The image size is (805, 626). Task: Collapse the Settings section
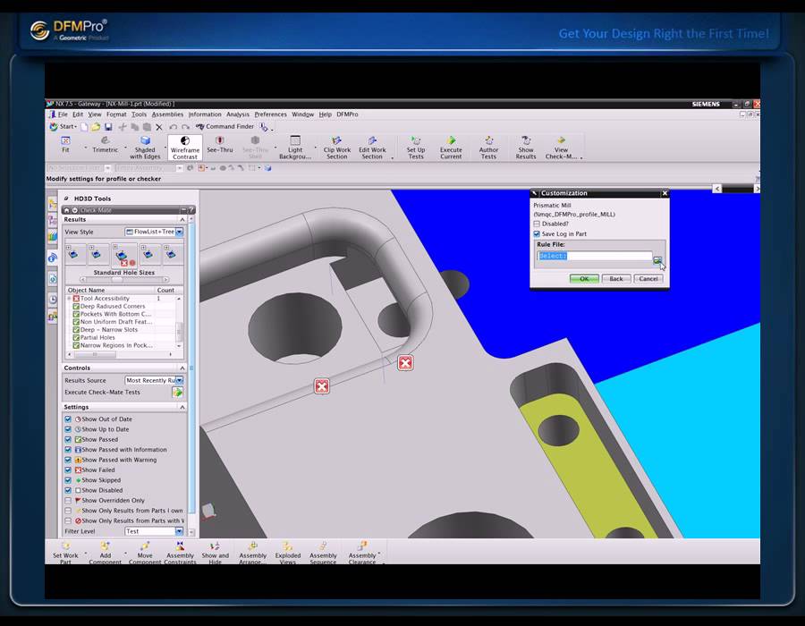tap(182, 407)
